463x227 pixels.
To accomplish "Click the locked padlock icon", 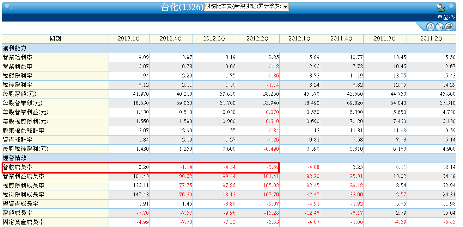I will coord(430,27).
